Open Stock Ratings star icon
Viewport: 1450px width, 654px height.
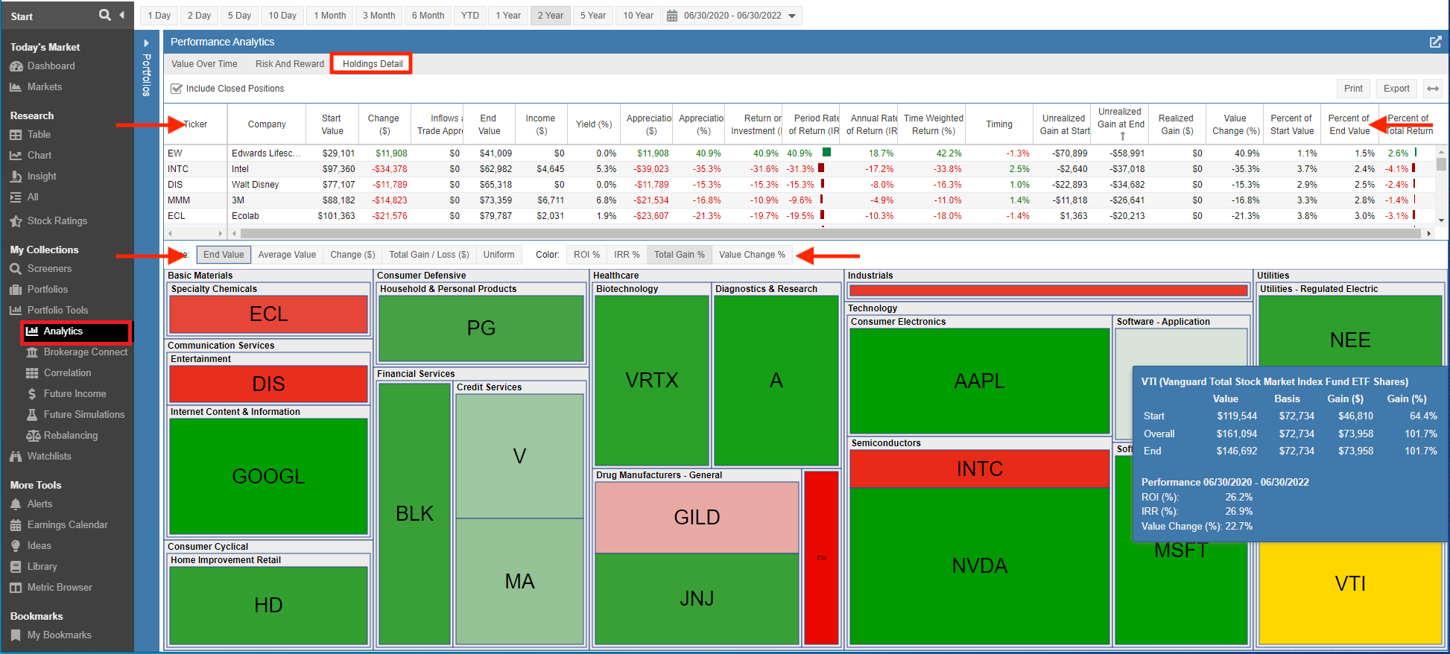16,221
